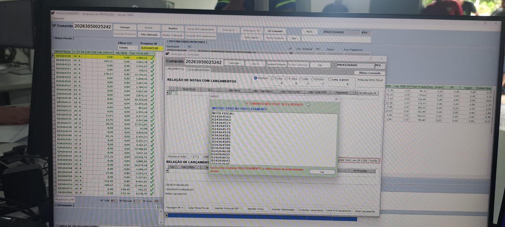Click the Liberação do Comando window icon

(x=167, y=54)
